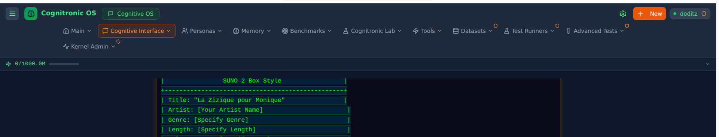Click the activity pulse icon beside Kernel Admin

coord(66,47)
